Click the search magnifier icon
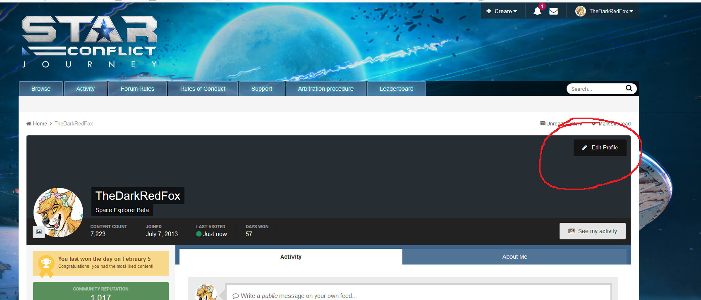Viewport: 701px width, 300px height. (629, 88)
